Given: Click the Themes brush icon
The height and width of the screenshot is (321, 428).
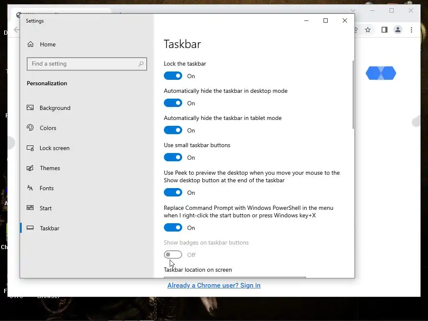Looking at the screenshot, I should coord(30,168).
